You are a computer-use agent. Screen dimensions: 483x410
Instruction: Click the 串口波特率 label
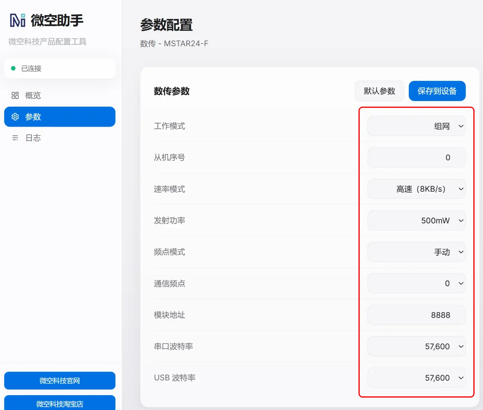(174, 346)
